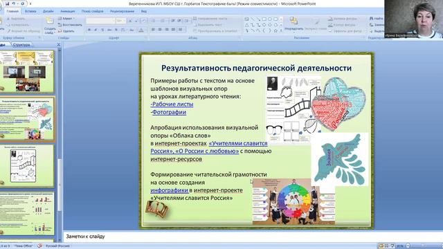The width and height of the screenshot is (443, 249).
Task: Toggle justify text alignment
Action: pyautogui.click(x=174, y=30)
